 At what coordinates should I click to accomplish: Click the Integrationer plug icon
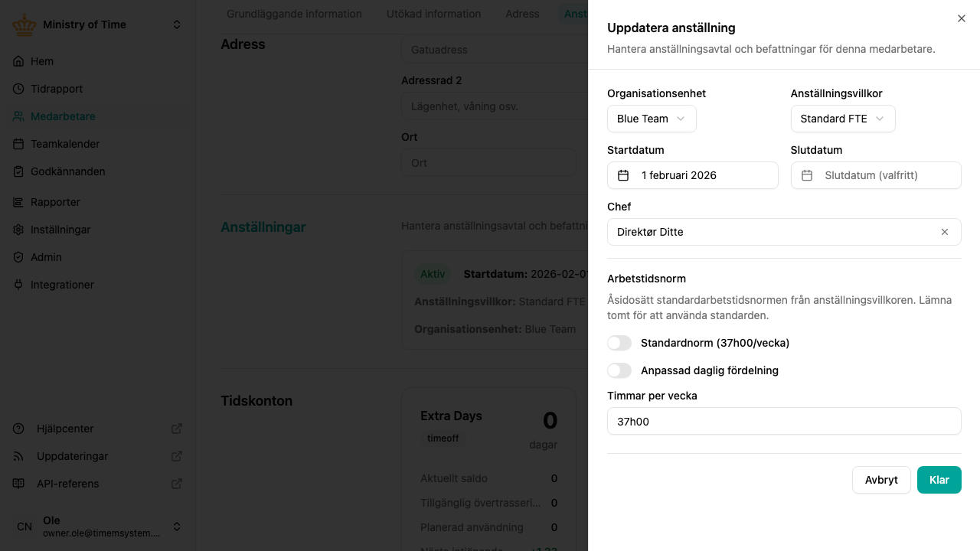point(18,285)
